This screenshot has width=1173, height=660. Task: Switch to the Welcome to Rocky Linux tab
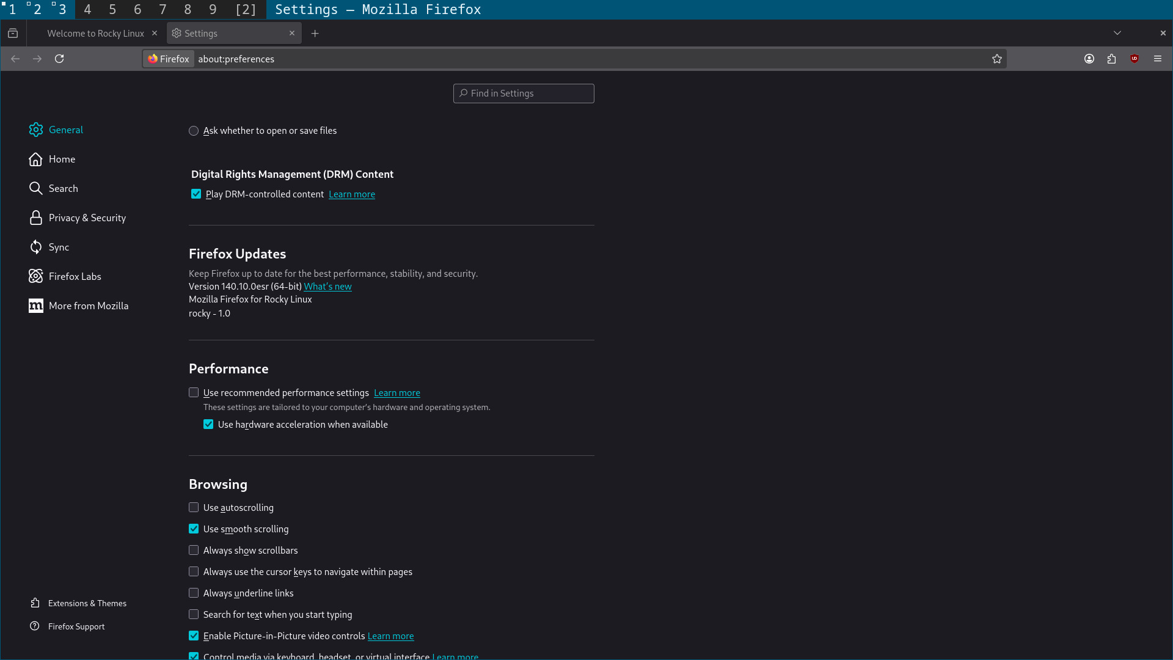(x=95, y=33)
